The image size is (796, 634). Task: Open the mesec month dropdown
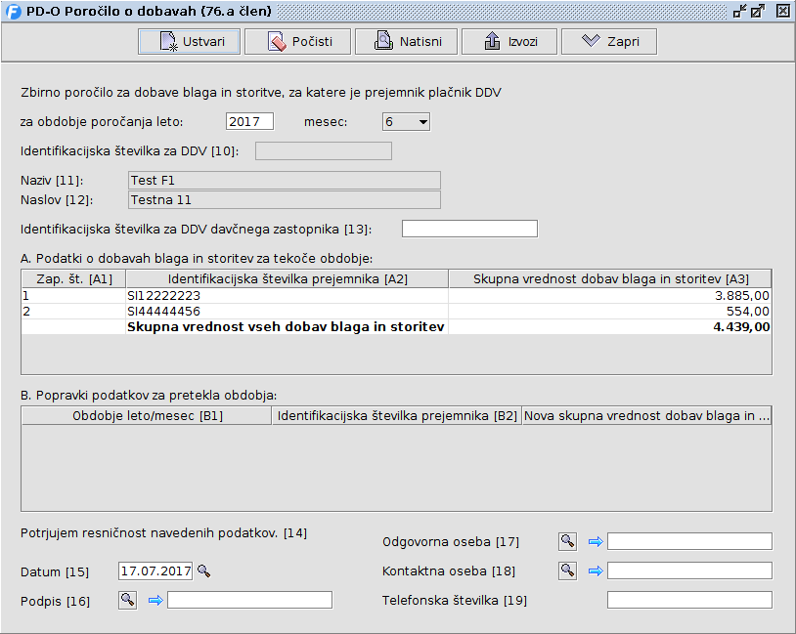pos(406,121)
